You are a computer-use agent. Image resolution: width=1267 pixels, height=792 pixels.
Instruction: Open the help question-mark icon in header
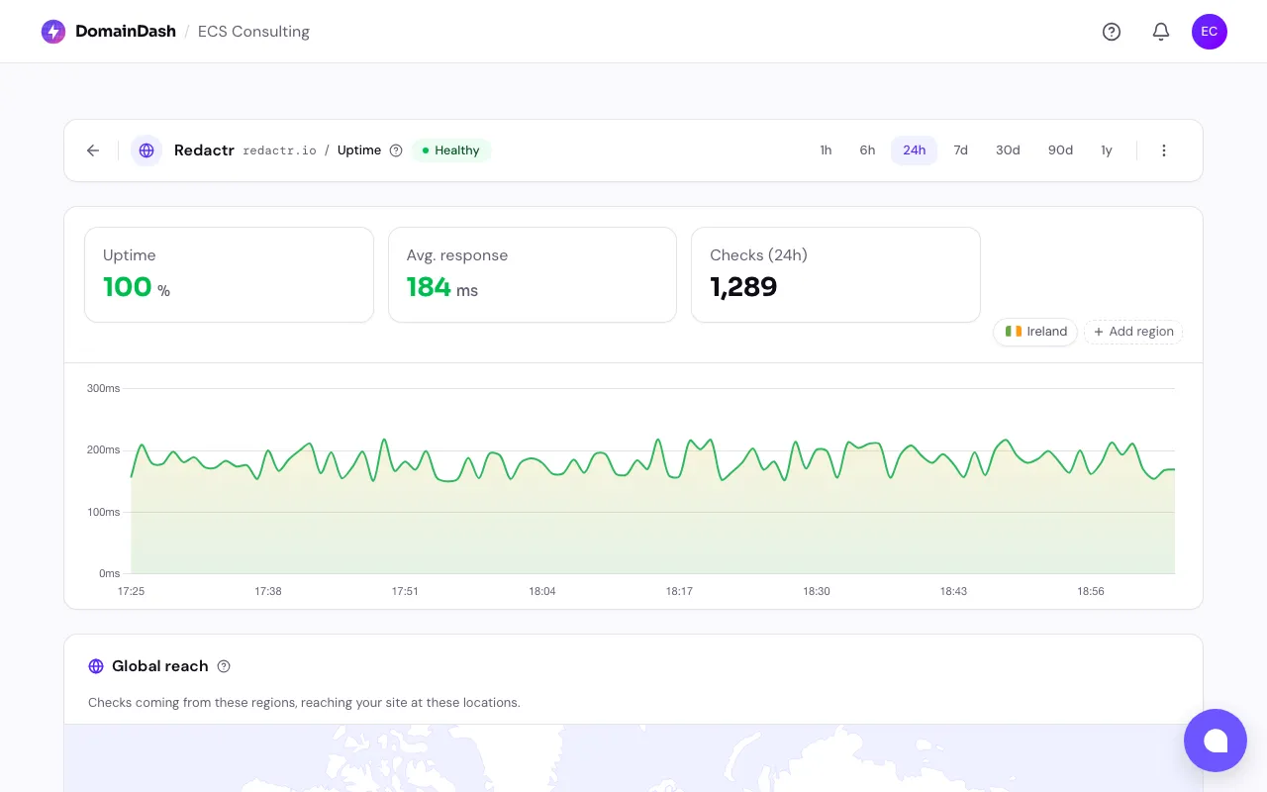pyautogui.click(x=1112, y=32)
